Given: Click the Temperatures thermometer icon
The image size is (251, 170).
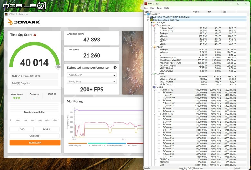Looking at the screenshot, I should click(154, 25).
